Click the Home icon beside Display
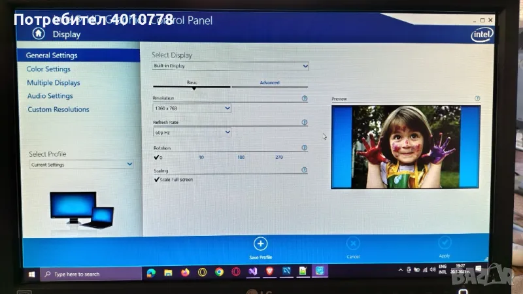The height and width of the screenshot is (294, 523). 39,33
